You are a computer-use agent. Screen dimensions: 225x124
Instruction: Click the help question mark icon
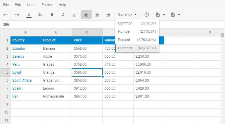click(x=147, y=15)
